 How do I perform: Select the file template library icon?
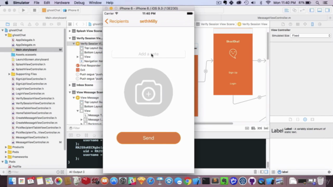[290, 119]
